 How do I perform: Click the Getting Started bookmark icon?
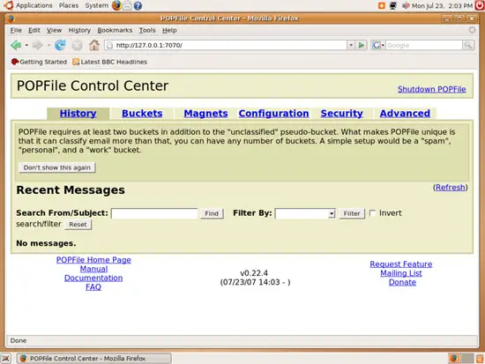pos(14,62)
